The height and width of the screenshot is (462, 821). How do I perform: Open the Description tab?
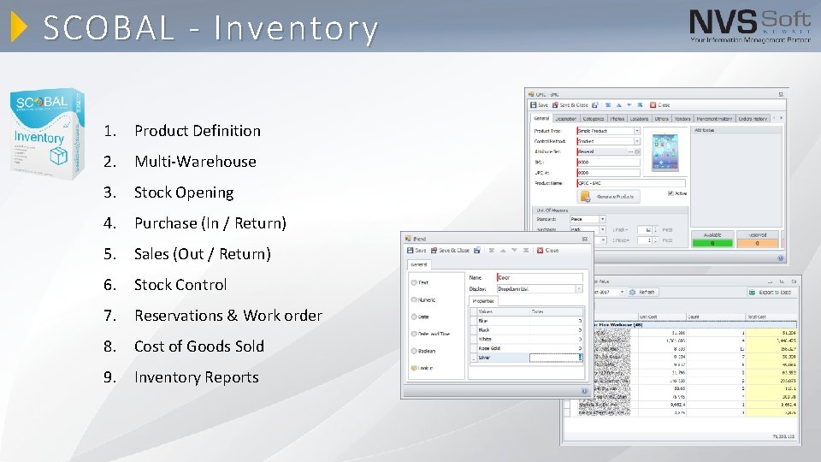565,119
